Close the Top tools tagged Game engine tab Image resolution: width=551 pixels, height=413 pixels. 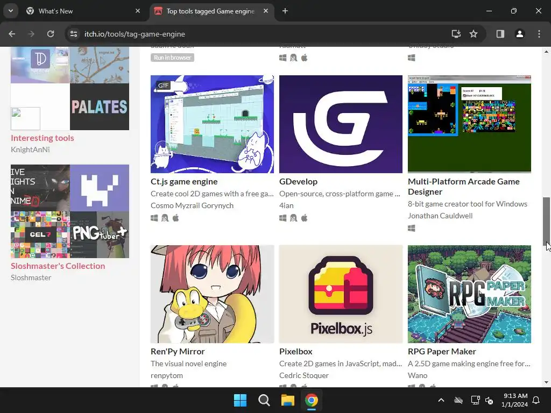pos(266,11)
